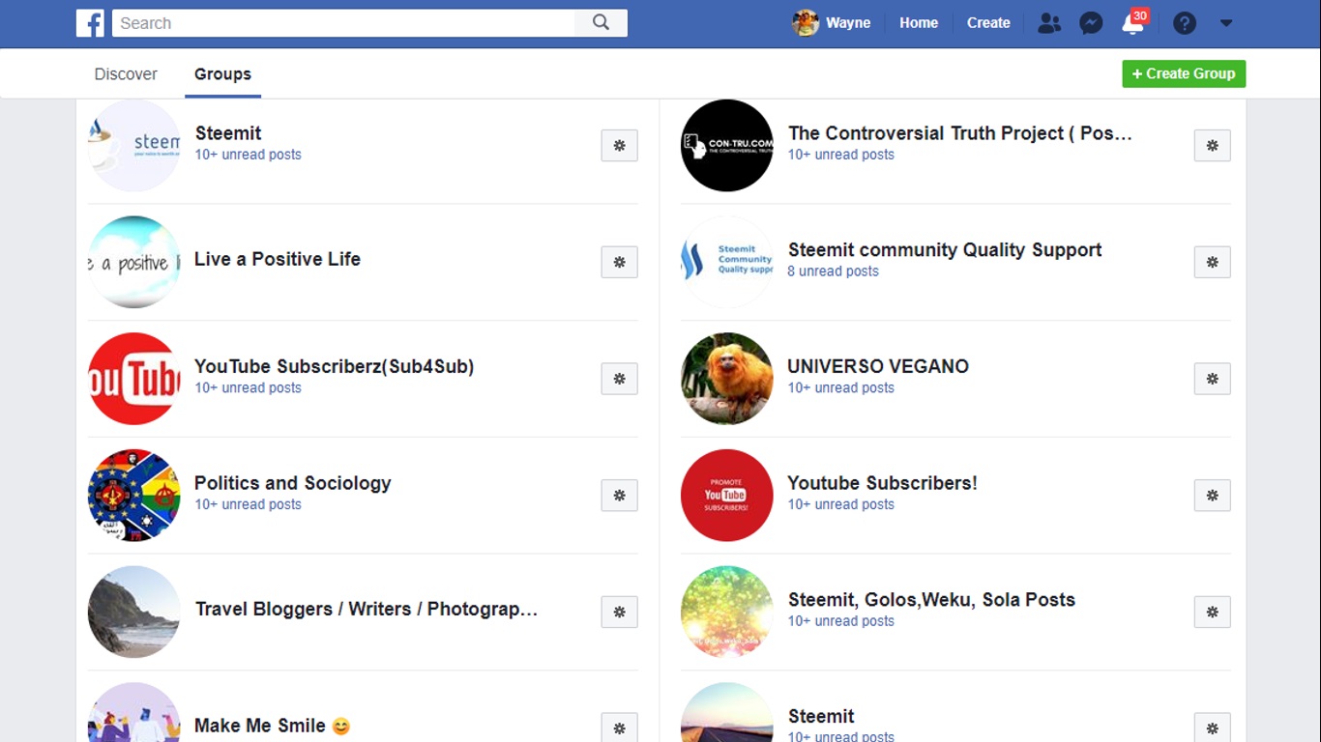Open settings gear for Live a Positive Life

click(x=619, y=262)
